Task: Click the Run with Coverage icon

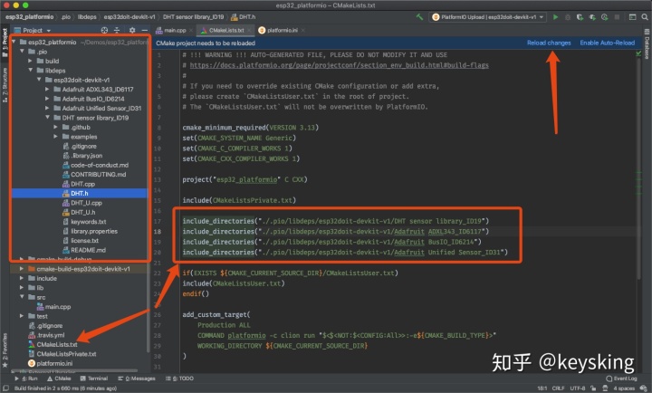Action: click(x=580, y=17)
